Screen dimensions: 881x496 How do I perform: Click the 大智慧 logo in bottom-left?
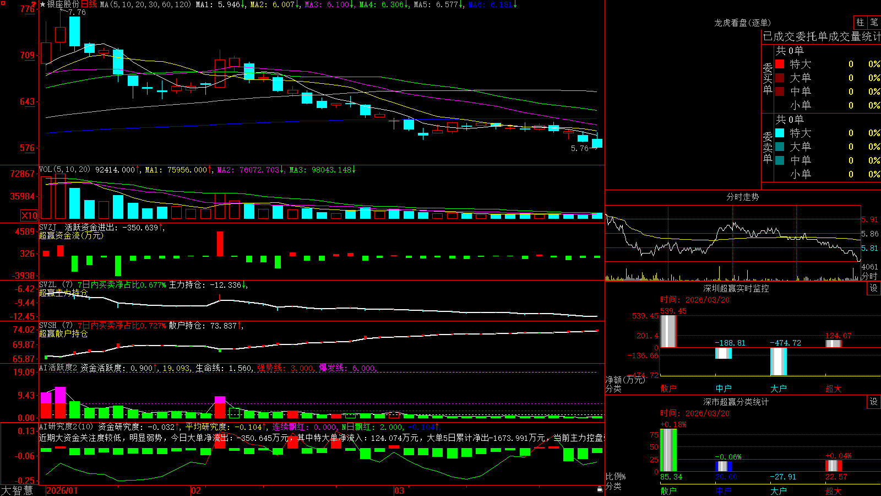17,490
